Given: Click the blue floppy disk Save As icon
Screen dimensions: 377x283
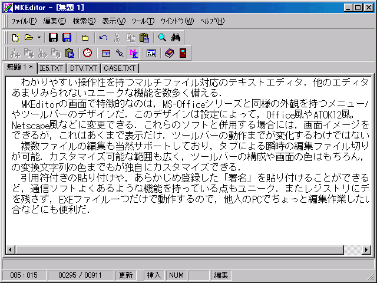Looking at the screenshot, I should pos(67,38).
